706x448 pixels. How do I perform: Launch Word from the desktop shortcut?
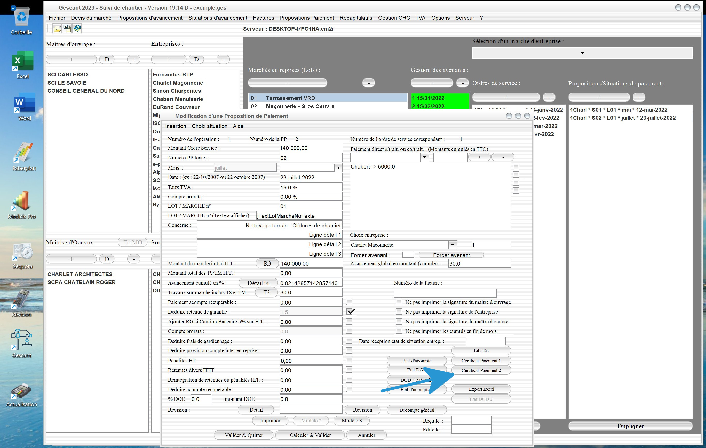[x=24, y=107]
